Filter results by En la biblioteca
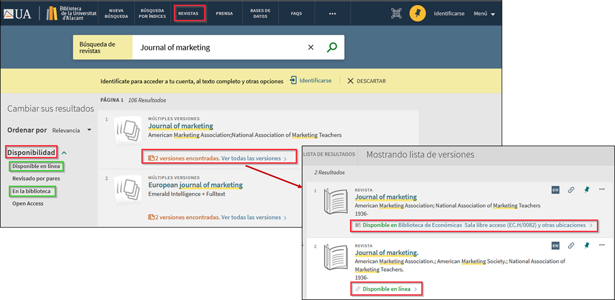Screen dimensions: 615x300 click(31, 191)
